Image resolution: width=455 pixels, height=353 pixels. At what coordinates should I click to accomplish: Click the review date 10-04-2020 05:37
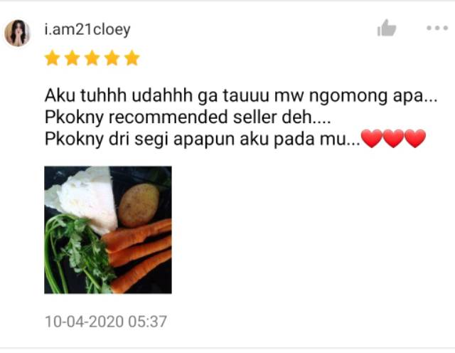coord(106,322)
